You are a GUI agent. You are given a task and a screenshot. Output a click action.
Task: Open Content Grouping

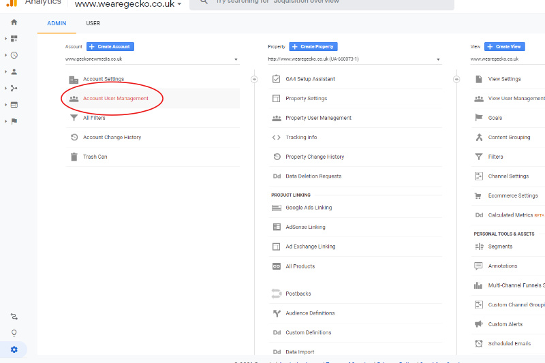(x=508, y=138)
